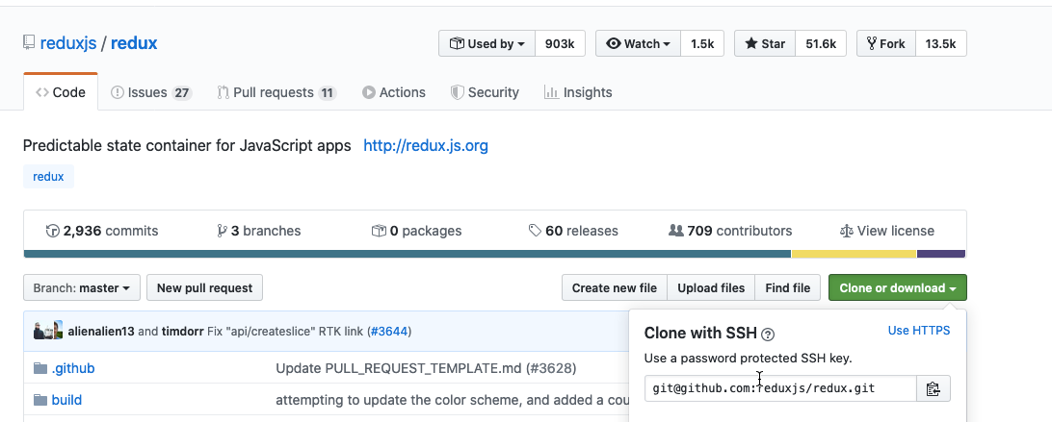Click the Find file button
Screen dimensions: 1052x422
tap(788, 288)
